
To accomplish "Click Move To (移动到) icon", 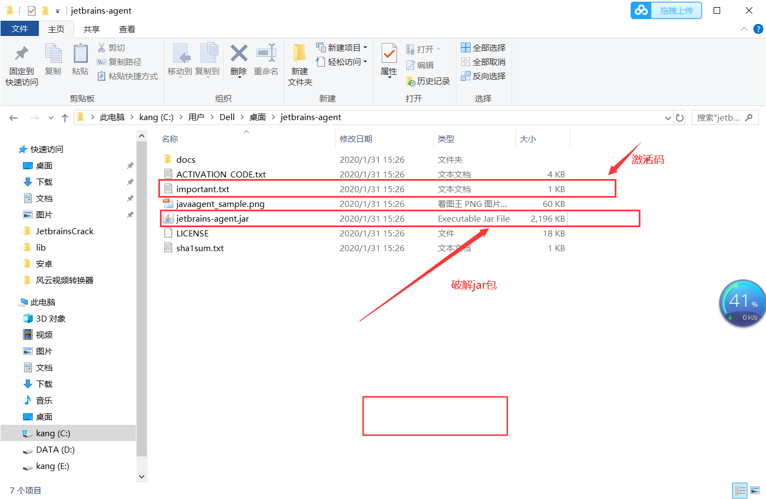I will (181, 54).
